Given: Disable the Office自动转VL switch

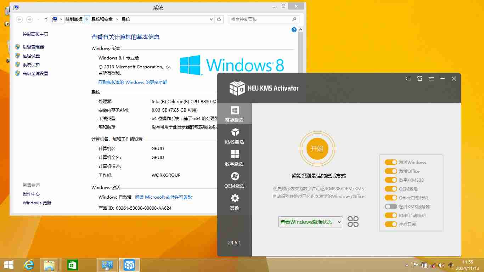Looking at the screenshot, I should coord(391,198).
